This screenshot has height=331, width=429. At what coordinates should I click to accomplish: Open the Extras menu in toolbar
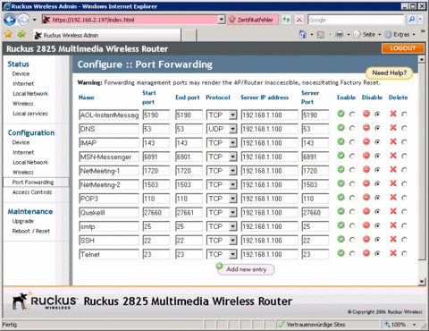[x=400, y=35]
